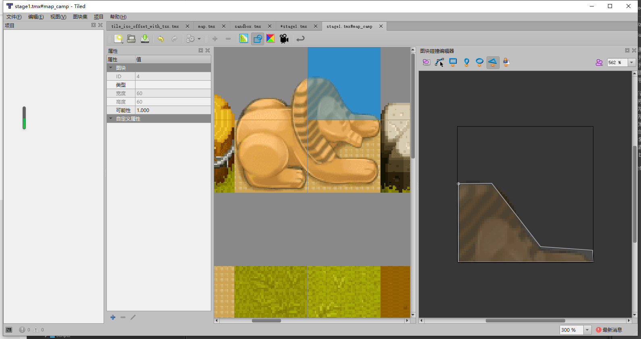
Task: Open the View menu (视图)
Action: pos(58,17)
